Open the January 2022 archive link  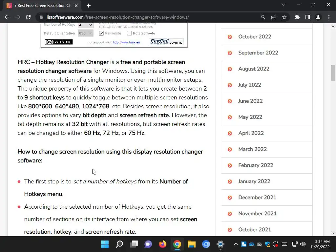tap(254, 181)
